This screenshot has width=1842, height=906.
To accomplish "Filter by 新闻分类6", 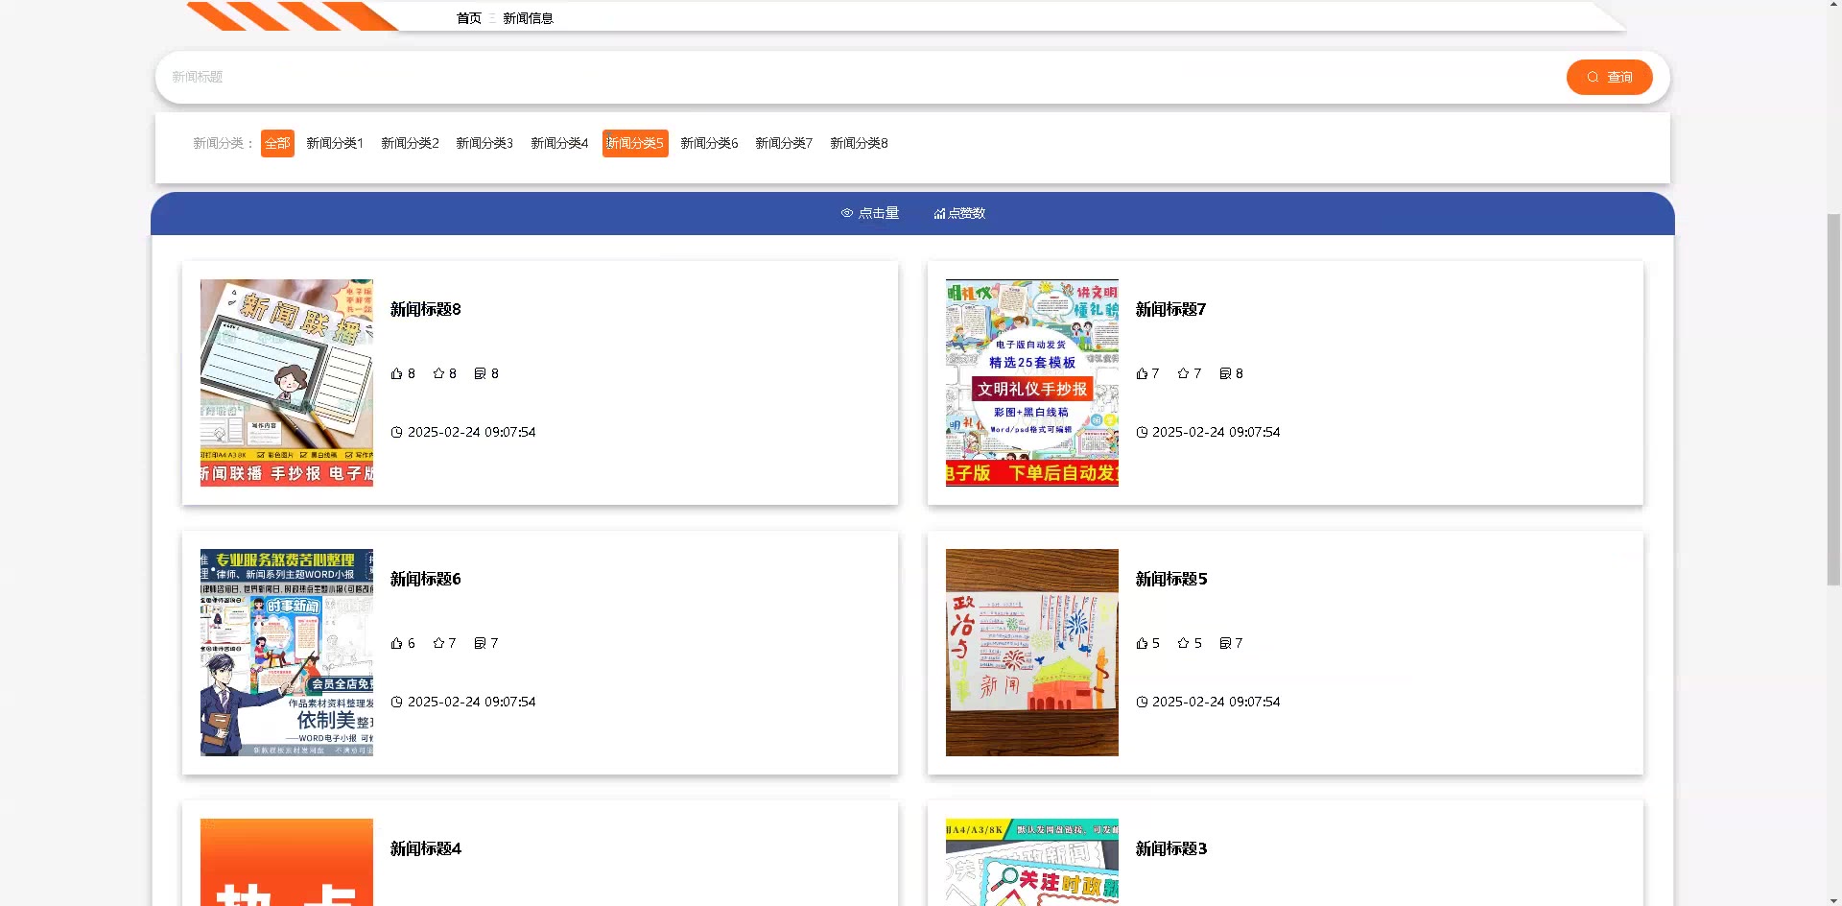I will 709,143.
